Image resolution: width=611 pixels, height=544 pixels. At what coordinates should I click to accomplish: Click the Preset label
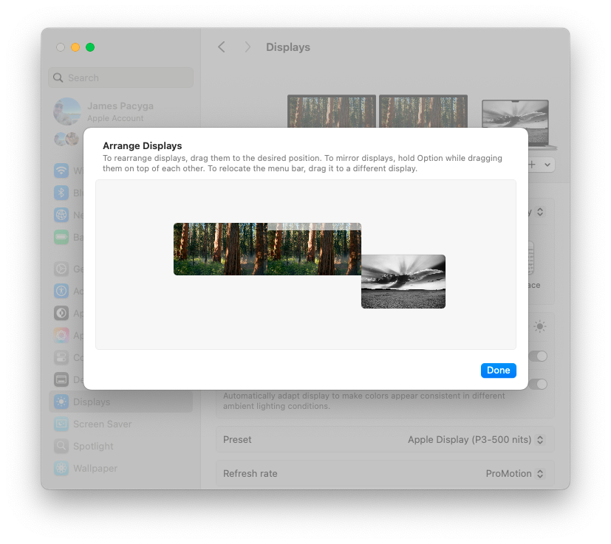click(237, 440)
